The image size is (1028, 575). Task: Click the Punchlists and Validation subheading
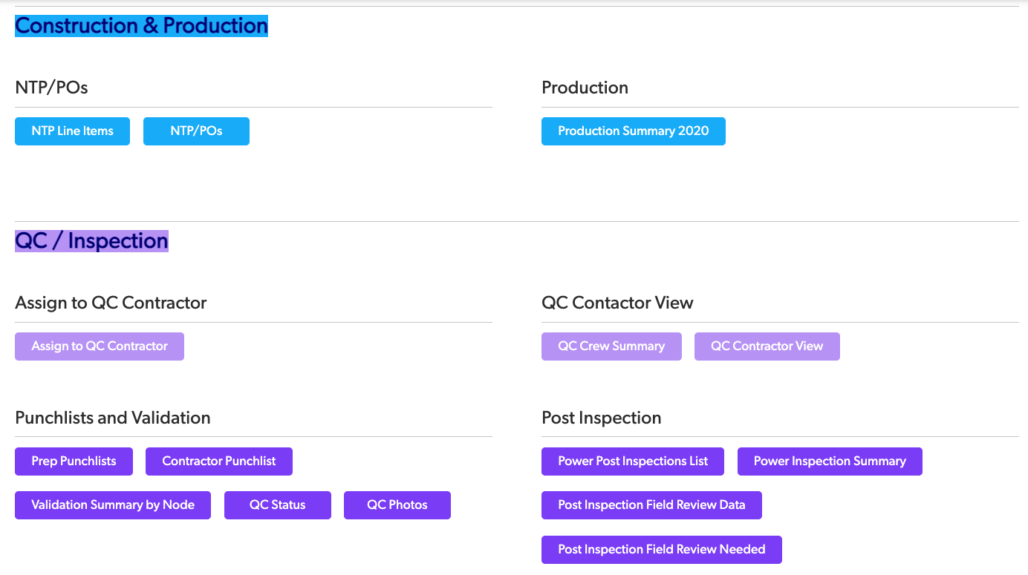pyautogui.click(x=113, y=418)
